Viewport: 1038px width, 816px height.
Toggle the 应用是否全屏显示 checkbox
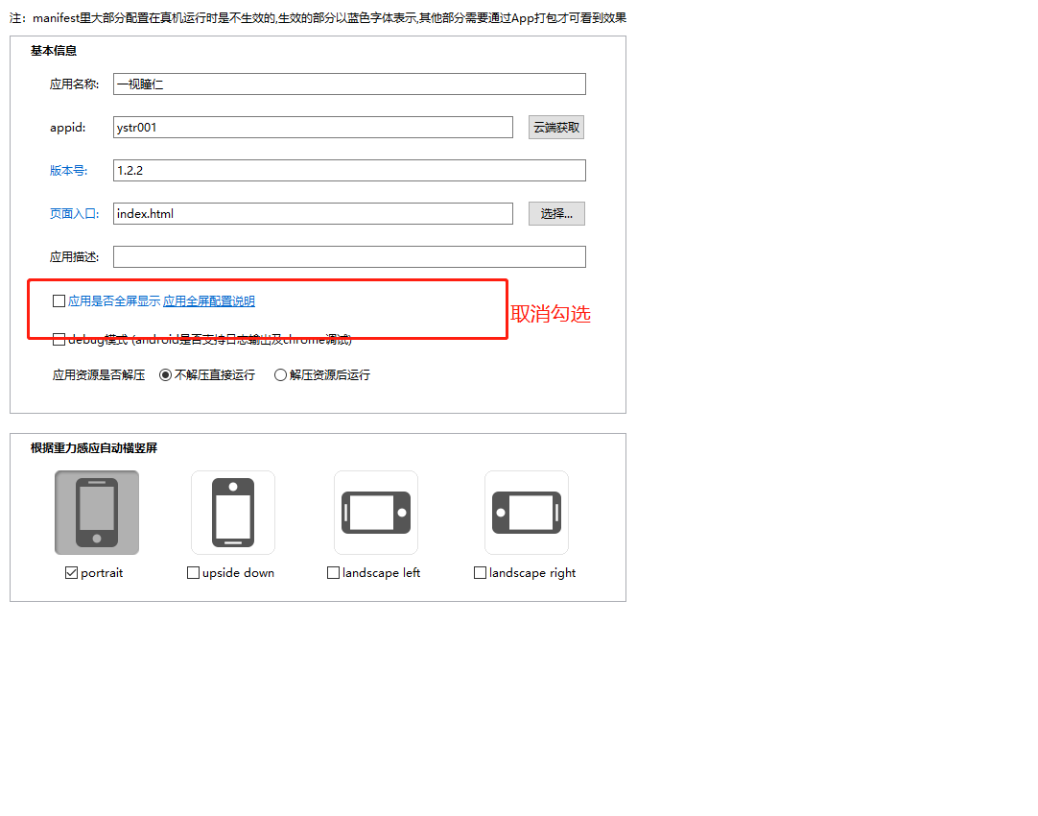tap(59, 301)
